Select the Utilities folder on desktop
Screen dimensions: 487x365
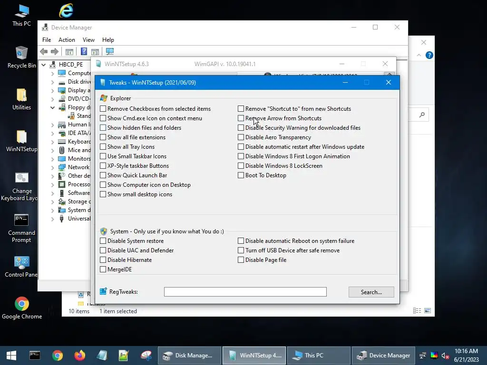[x=21, y=99]
